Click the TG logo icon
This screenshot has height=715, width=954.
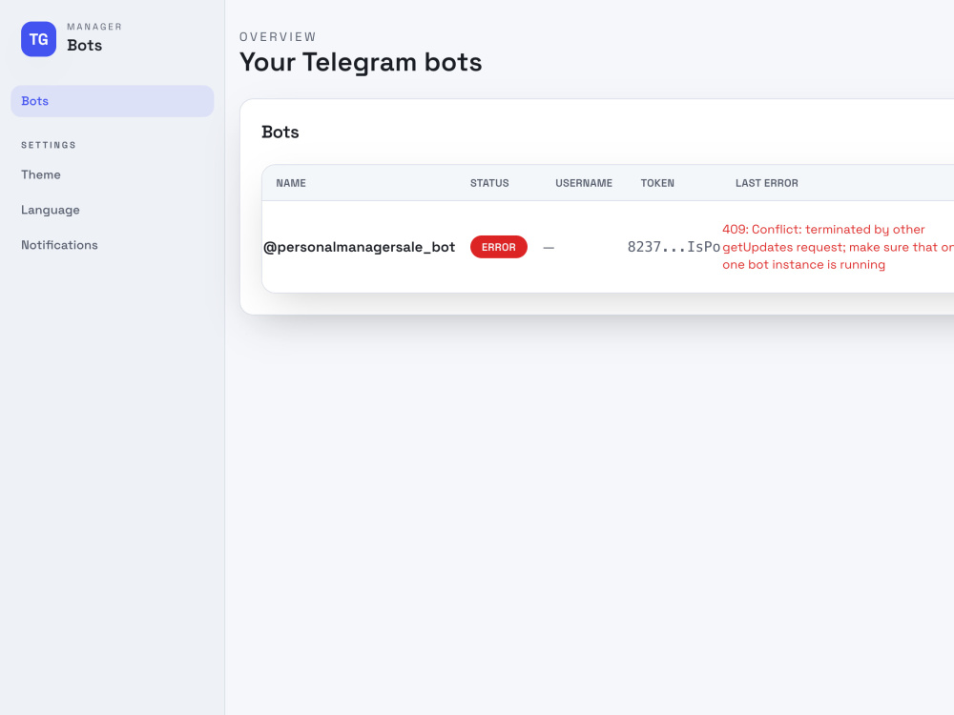tap(38, 39)
